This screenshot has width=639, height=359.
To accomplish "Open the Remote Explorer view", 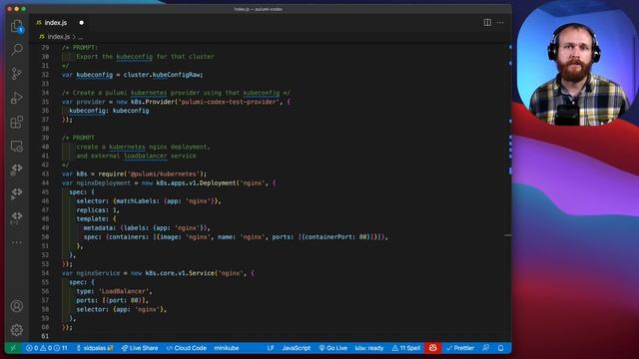I will [x=17, y=146].
